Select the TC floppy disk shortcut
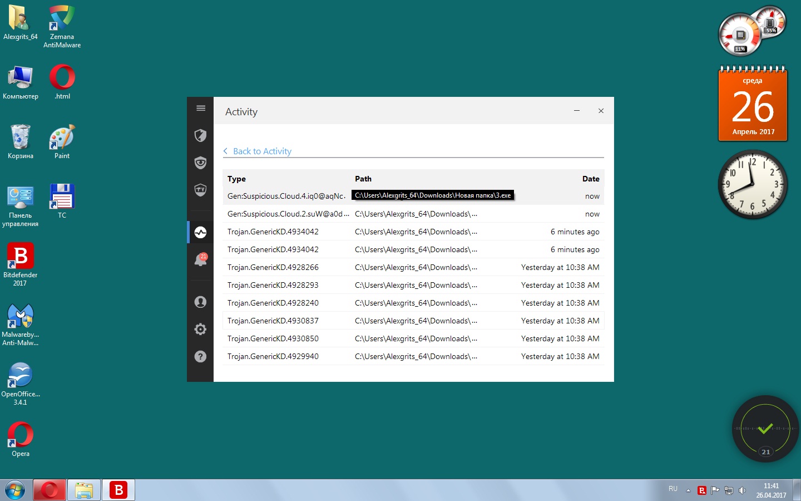The width and height of the screenshot is (801, 501). [62, 202]
